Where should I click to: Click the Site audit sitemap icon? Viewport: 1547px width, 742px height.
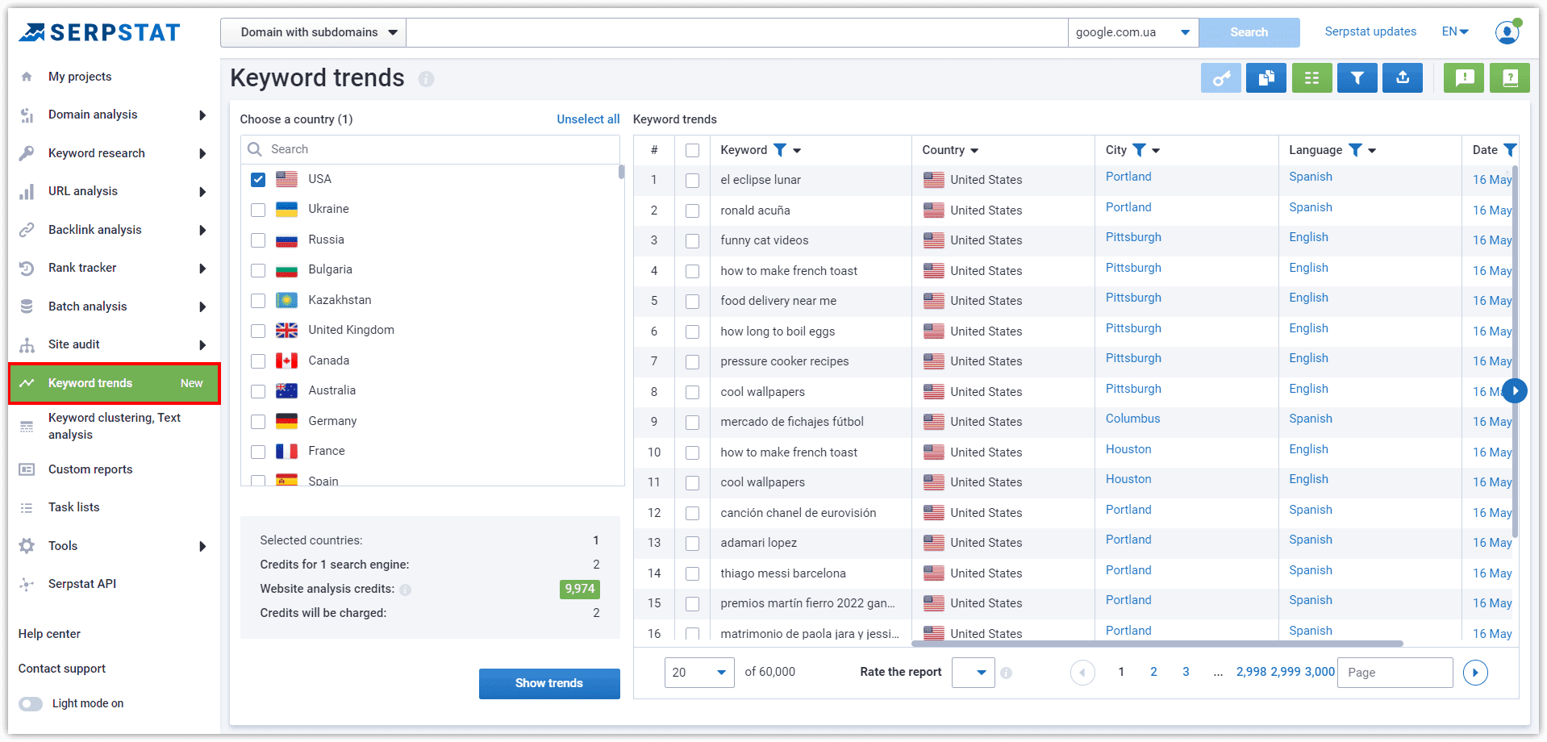[x=27, y=345]
